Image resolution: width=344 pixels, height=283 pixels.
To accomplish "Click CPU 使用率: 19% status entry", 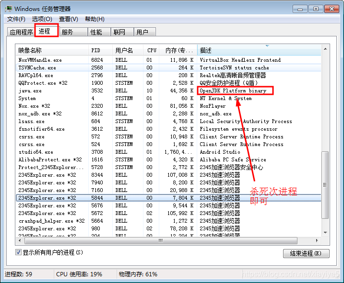I will coord(79,274).
